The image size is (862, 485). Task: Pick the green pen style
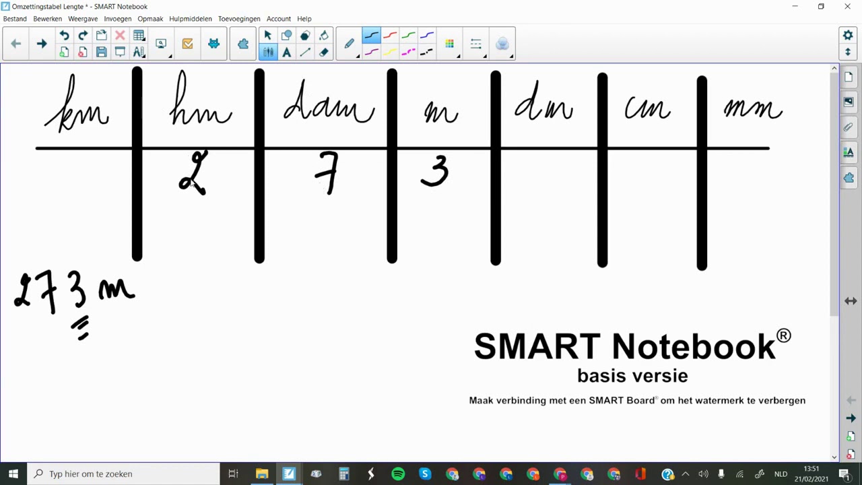408,36
